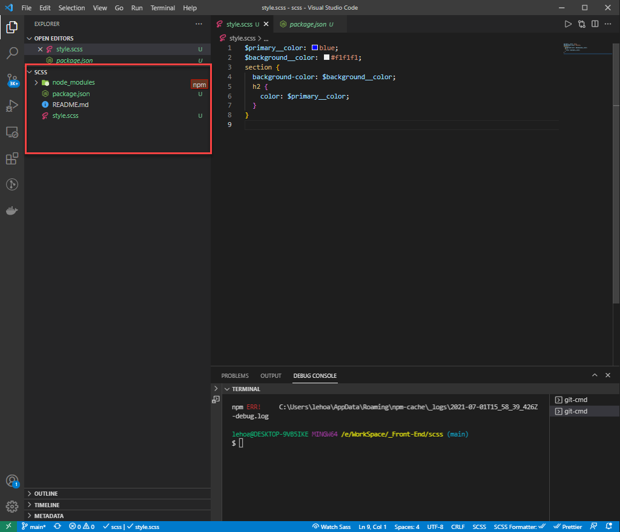The height and width of the screenshot is (532, 620).
Task: Click Watch Sass to start compiling
Action: pyautogui.click(x=331, y=526)
